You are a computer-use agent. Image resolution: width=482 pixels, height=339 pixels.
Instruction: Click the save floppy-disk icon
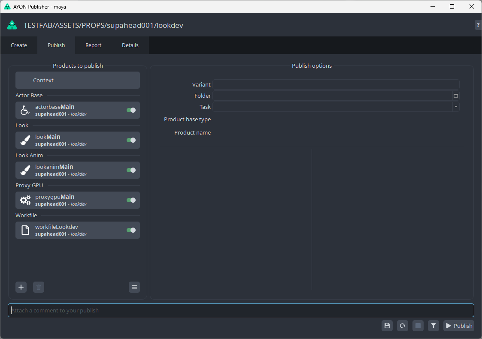pos(387,326)
